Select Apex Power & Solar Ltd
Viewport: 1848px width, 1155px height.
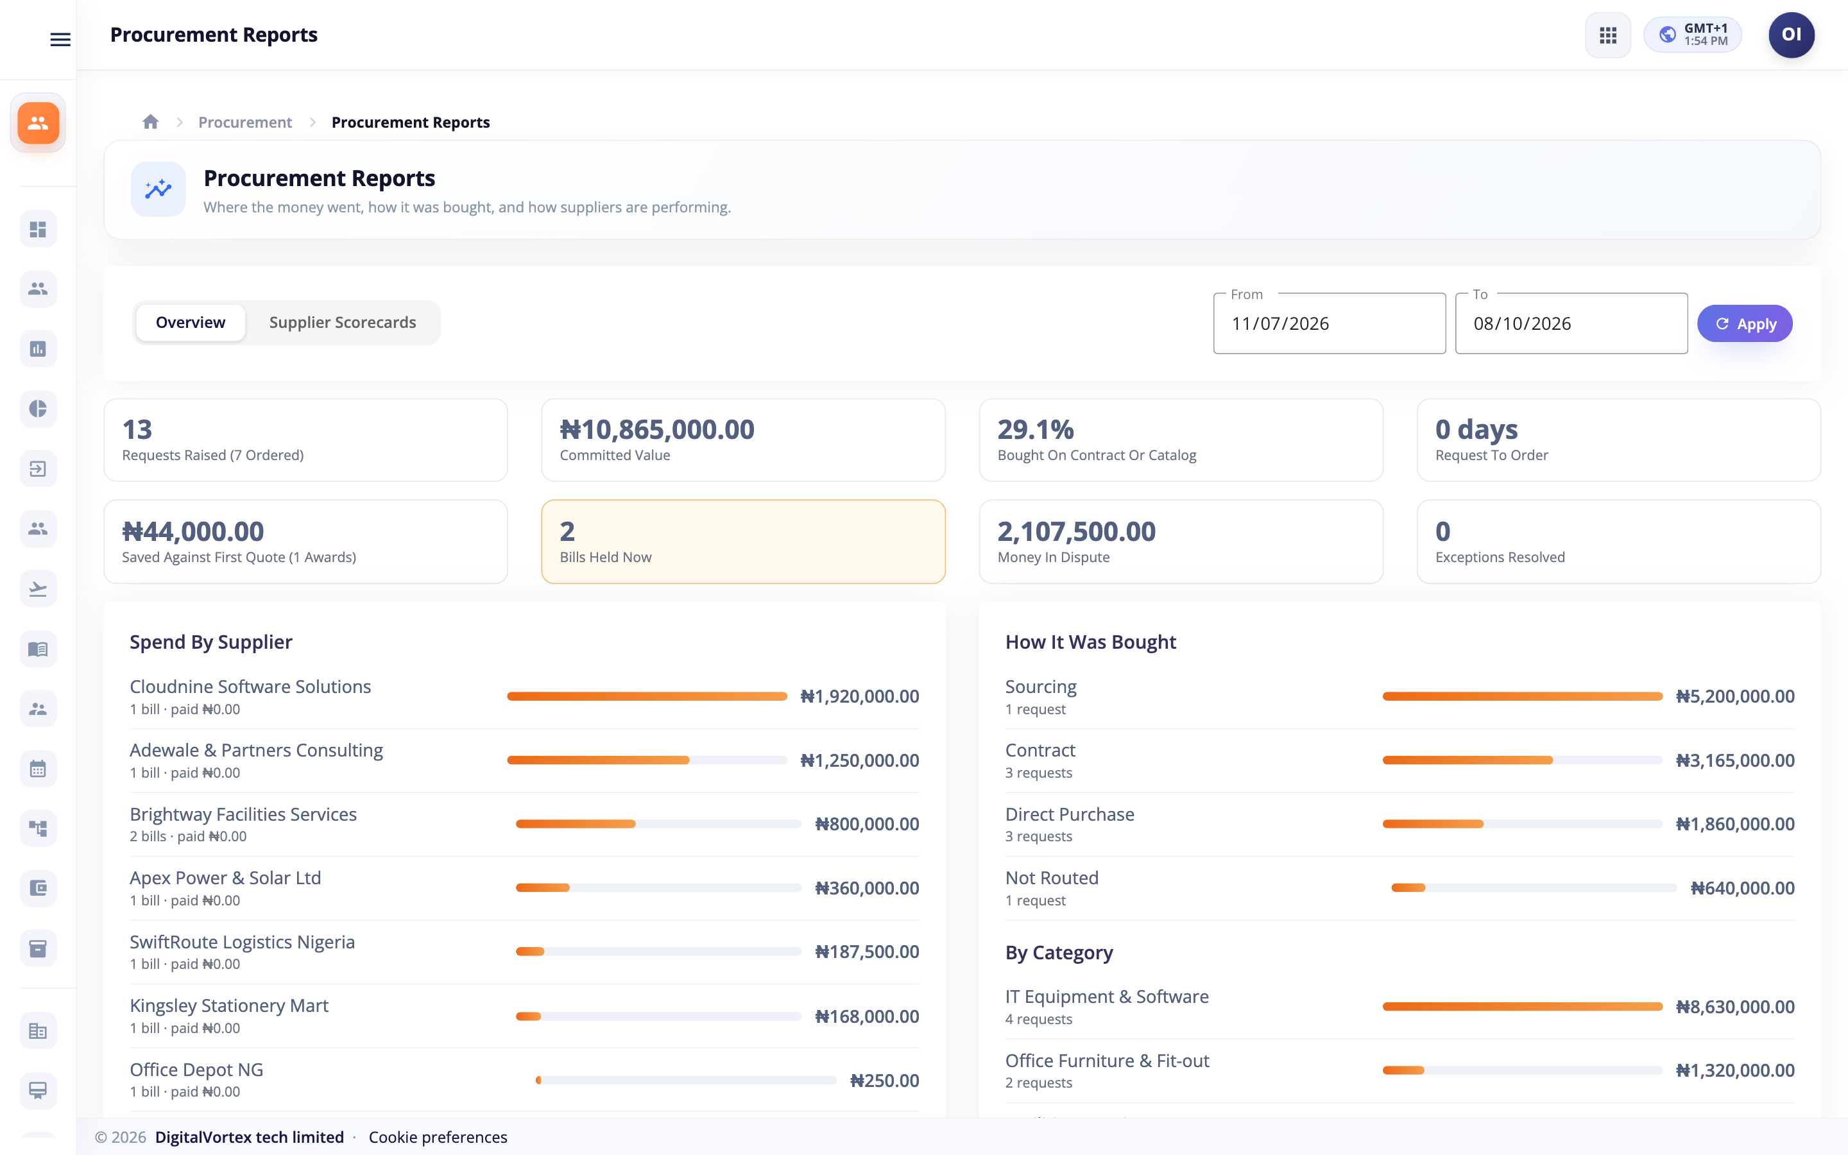tap(524, 889)
